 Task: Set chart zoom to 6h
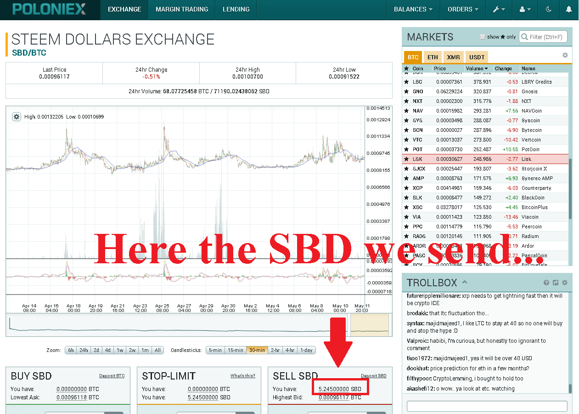coord(71,350)
